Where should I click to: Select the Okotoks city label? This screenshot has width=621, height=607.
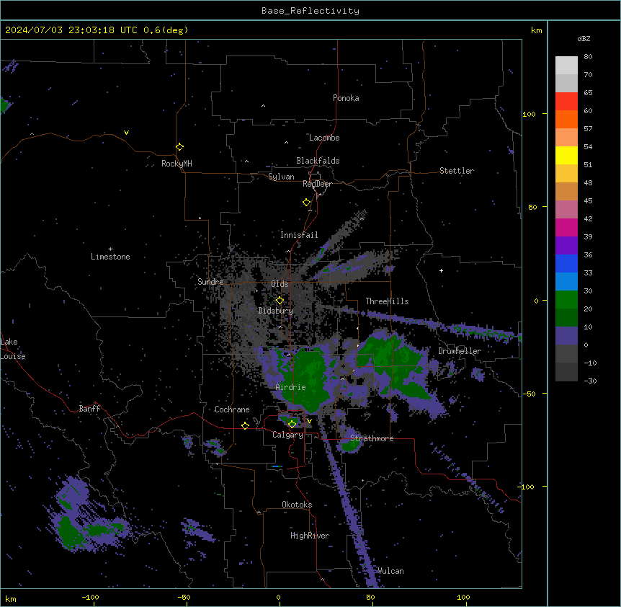click(x=297, y=505)
